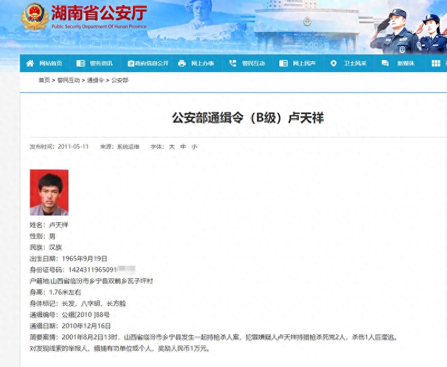The image size is (447, 367).
Task: Click the chat icon beside 新媒体
Action: 385,63
